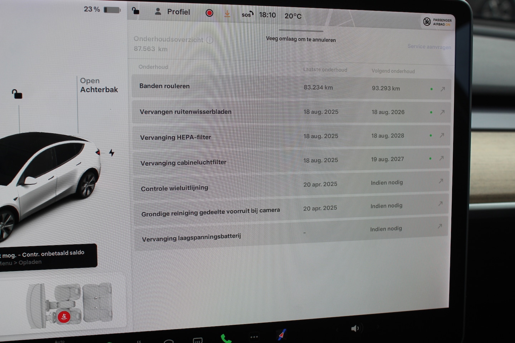Tap the Passenger Airbag status indicator
Screen dimensions: 515x343
(437, 22)
